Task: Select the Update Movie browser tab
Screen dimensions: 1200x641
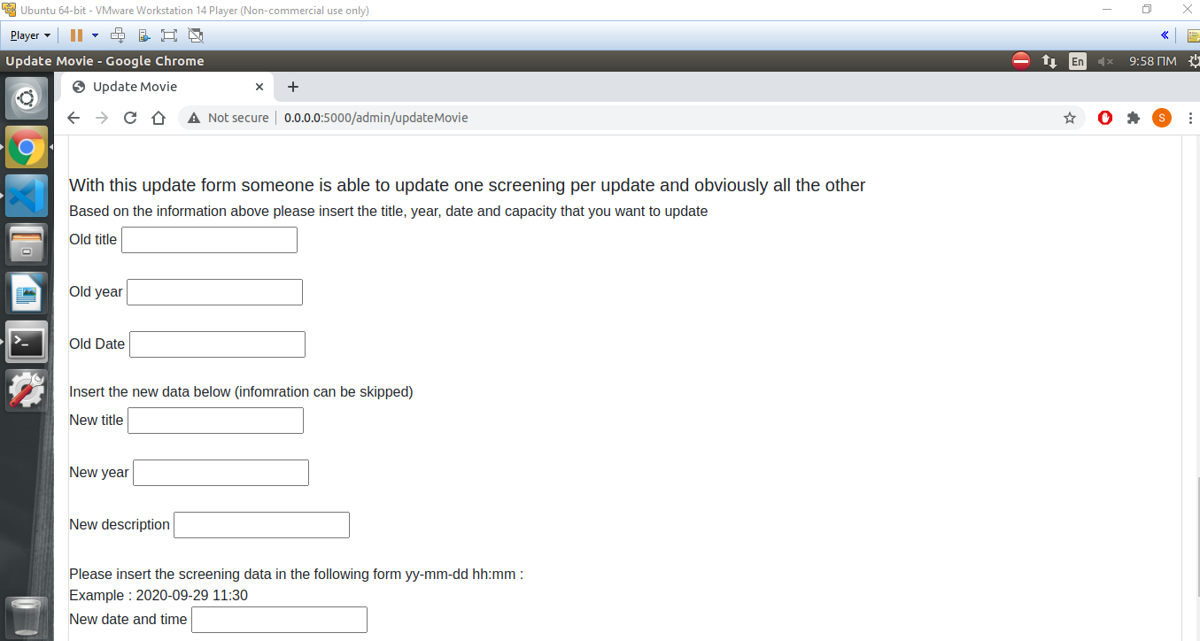Action: pos(167,87)
